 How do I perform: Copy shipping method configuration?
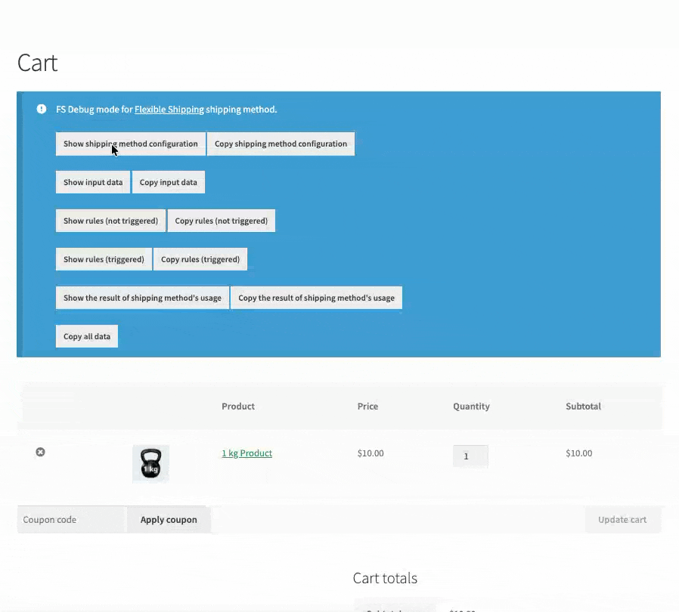(x=281, y=144)
